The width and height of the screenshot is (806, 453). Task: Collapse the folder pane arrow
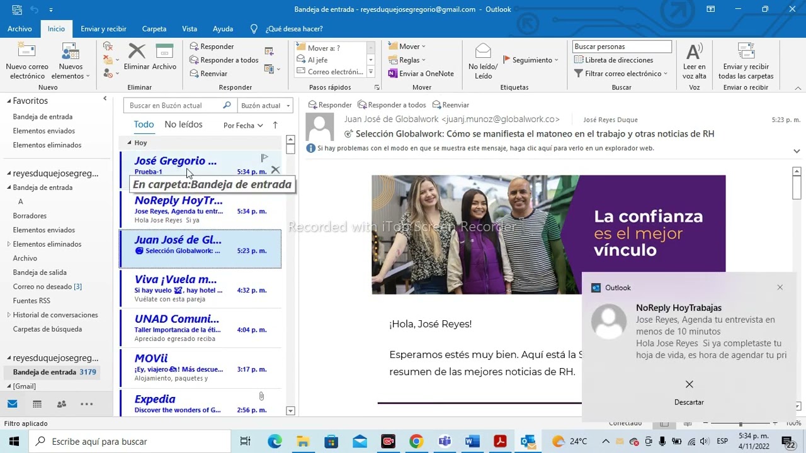pos(105,99)
